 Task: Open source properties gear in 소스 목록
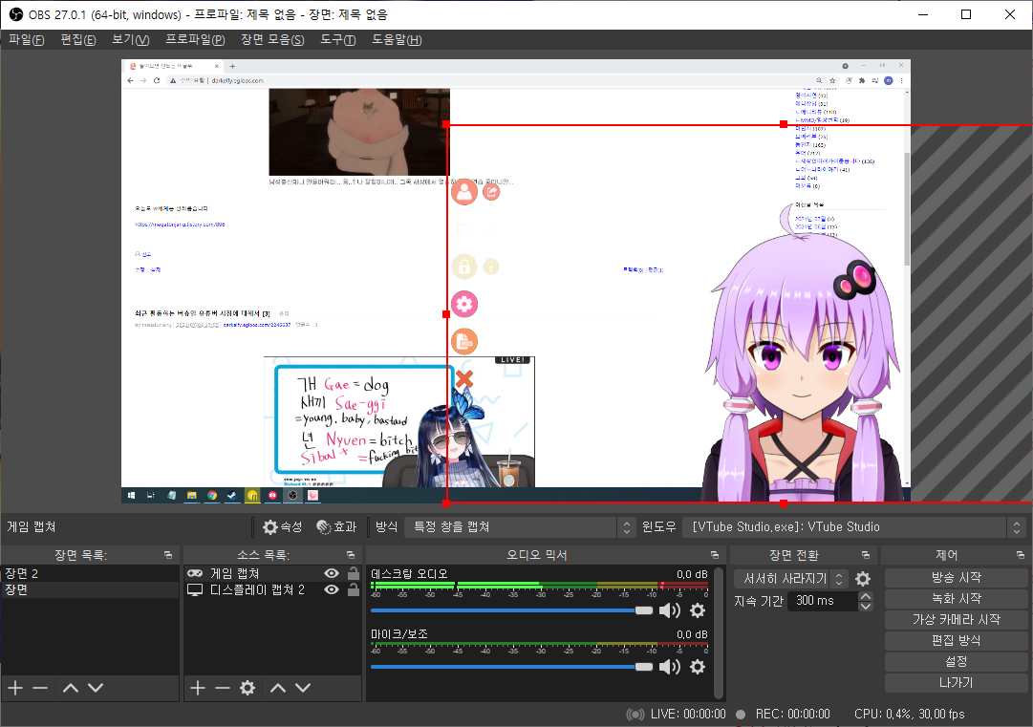click(247, 688)
